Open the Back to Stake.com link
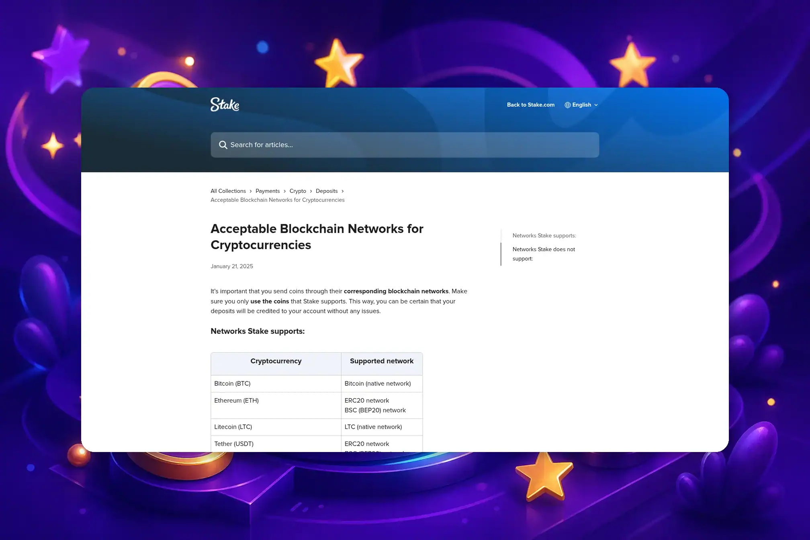The width and height of the screenshot is (810, 540). point(530,105)
